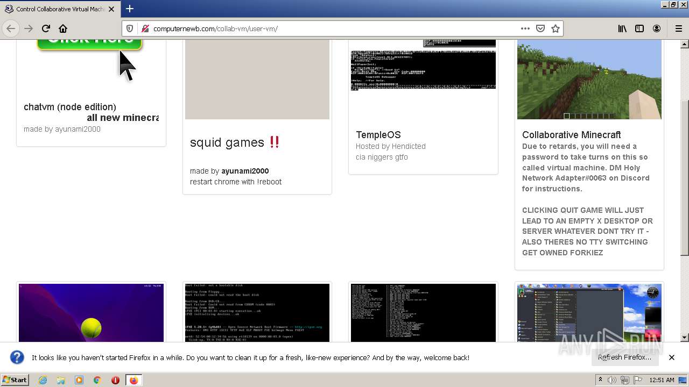Click the scrollbar down arrow

click(685, 338)
